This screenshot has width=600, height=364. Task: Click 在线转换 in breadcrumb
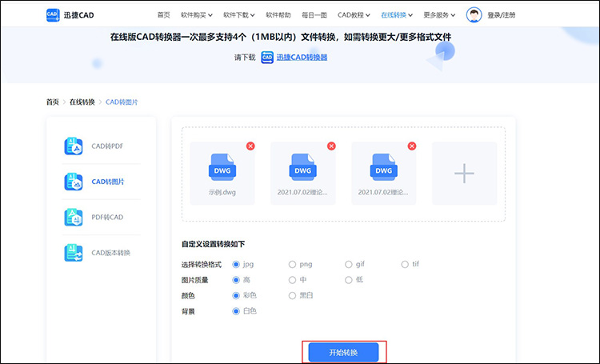(x=82, y=102)
